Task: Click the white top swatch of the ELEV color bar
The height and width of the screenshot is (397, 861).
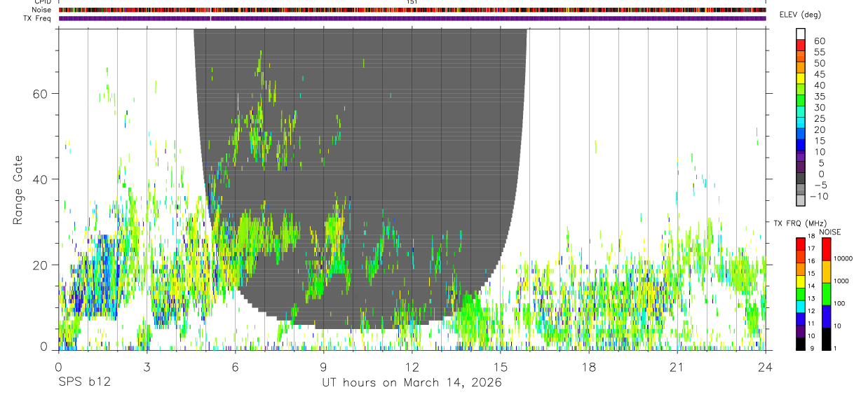Action: click(x=801, y=33)
